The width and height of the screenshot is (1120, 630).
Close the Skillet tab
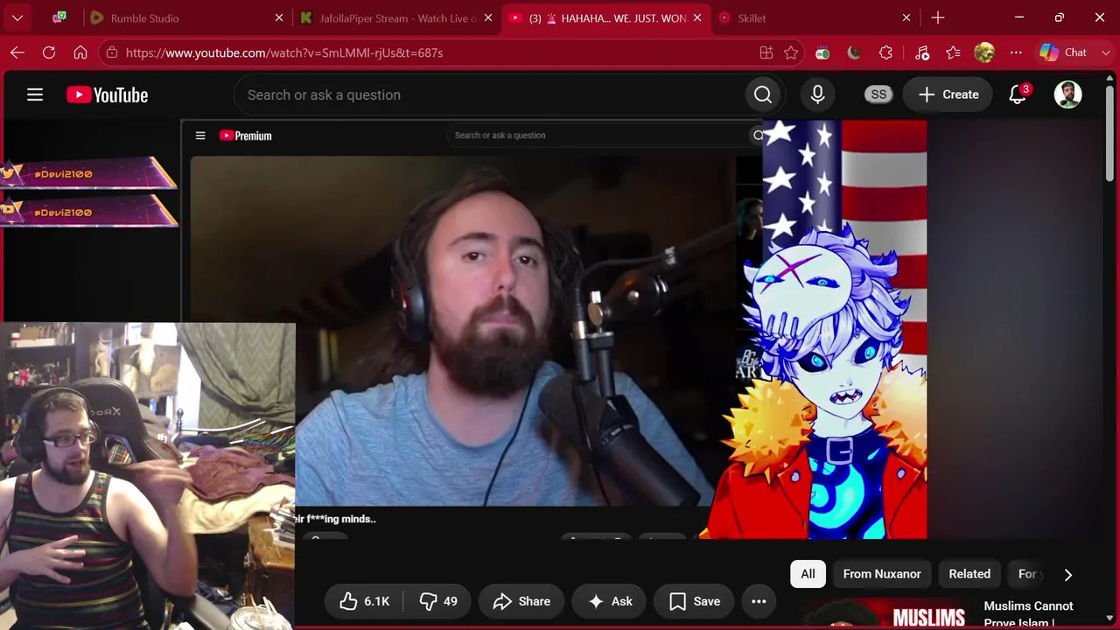[x=906, y=17]
